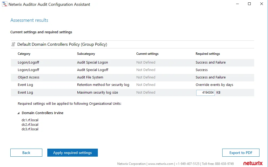Select dc2.rf.local in the tree
268x167 pixels.
click(30, 125)
